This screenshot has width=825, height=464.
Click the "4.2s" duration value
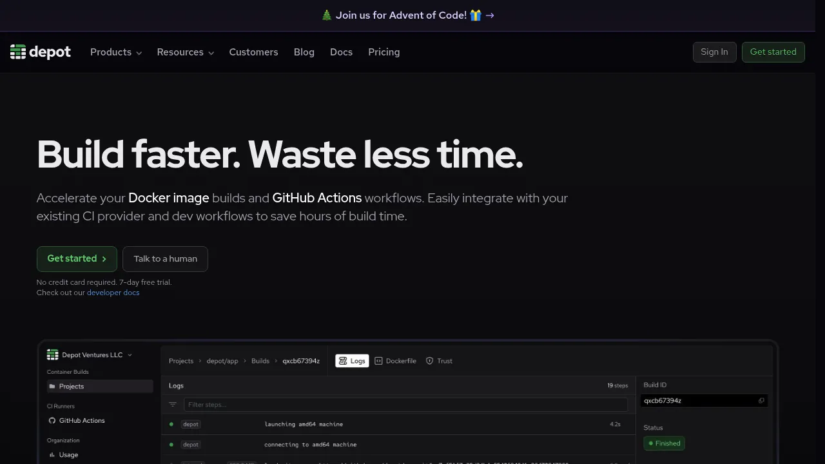click(615, 425)
